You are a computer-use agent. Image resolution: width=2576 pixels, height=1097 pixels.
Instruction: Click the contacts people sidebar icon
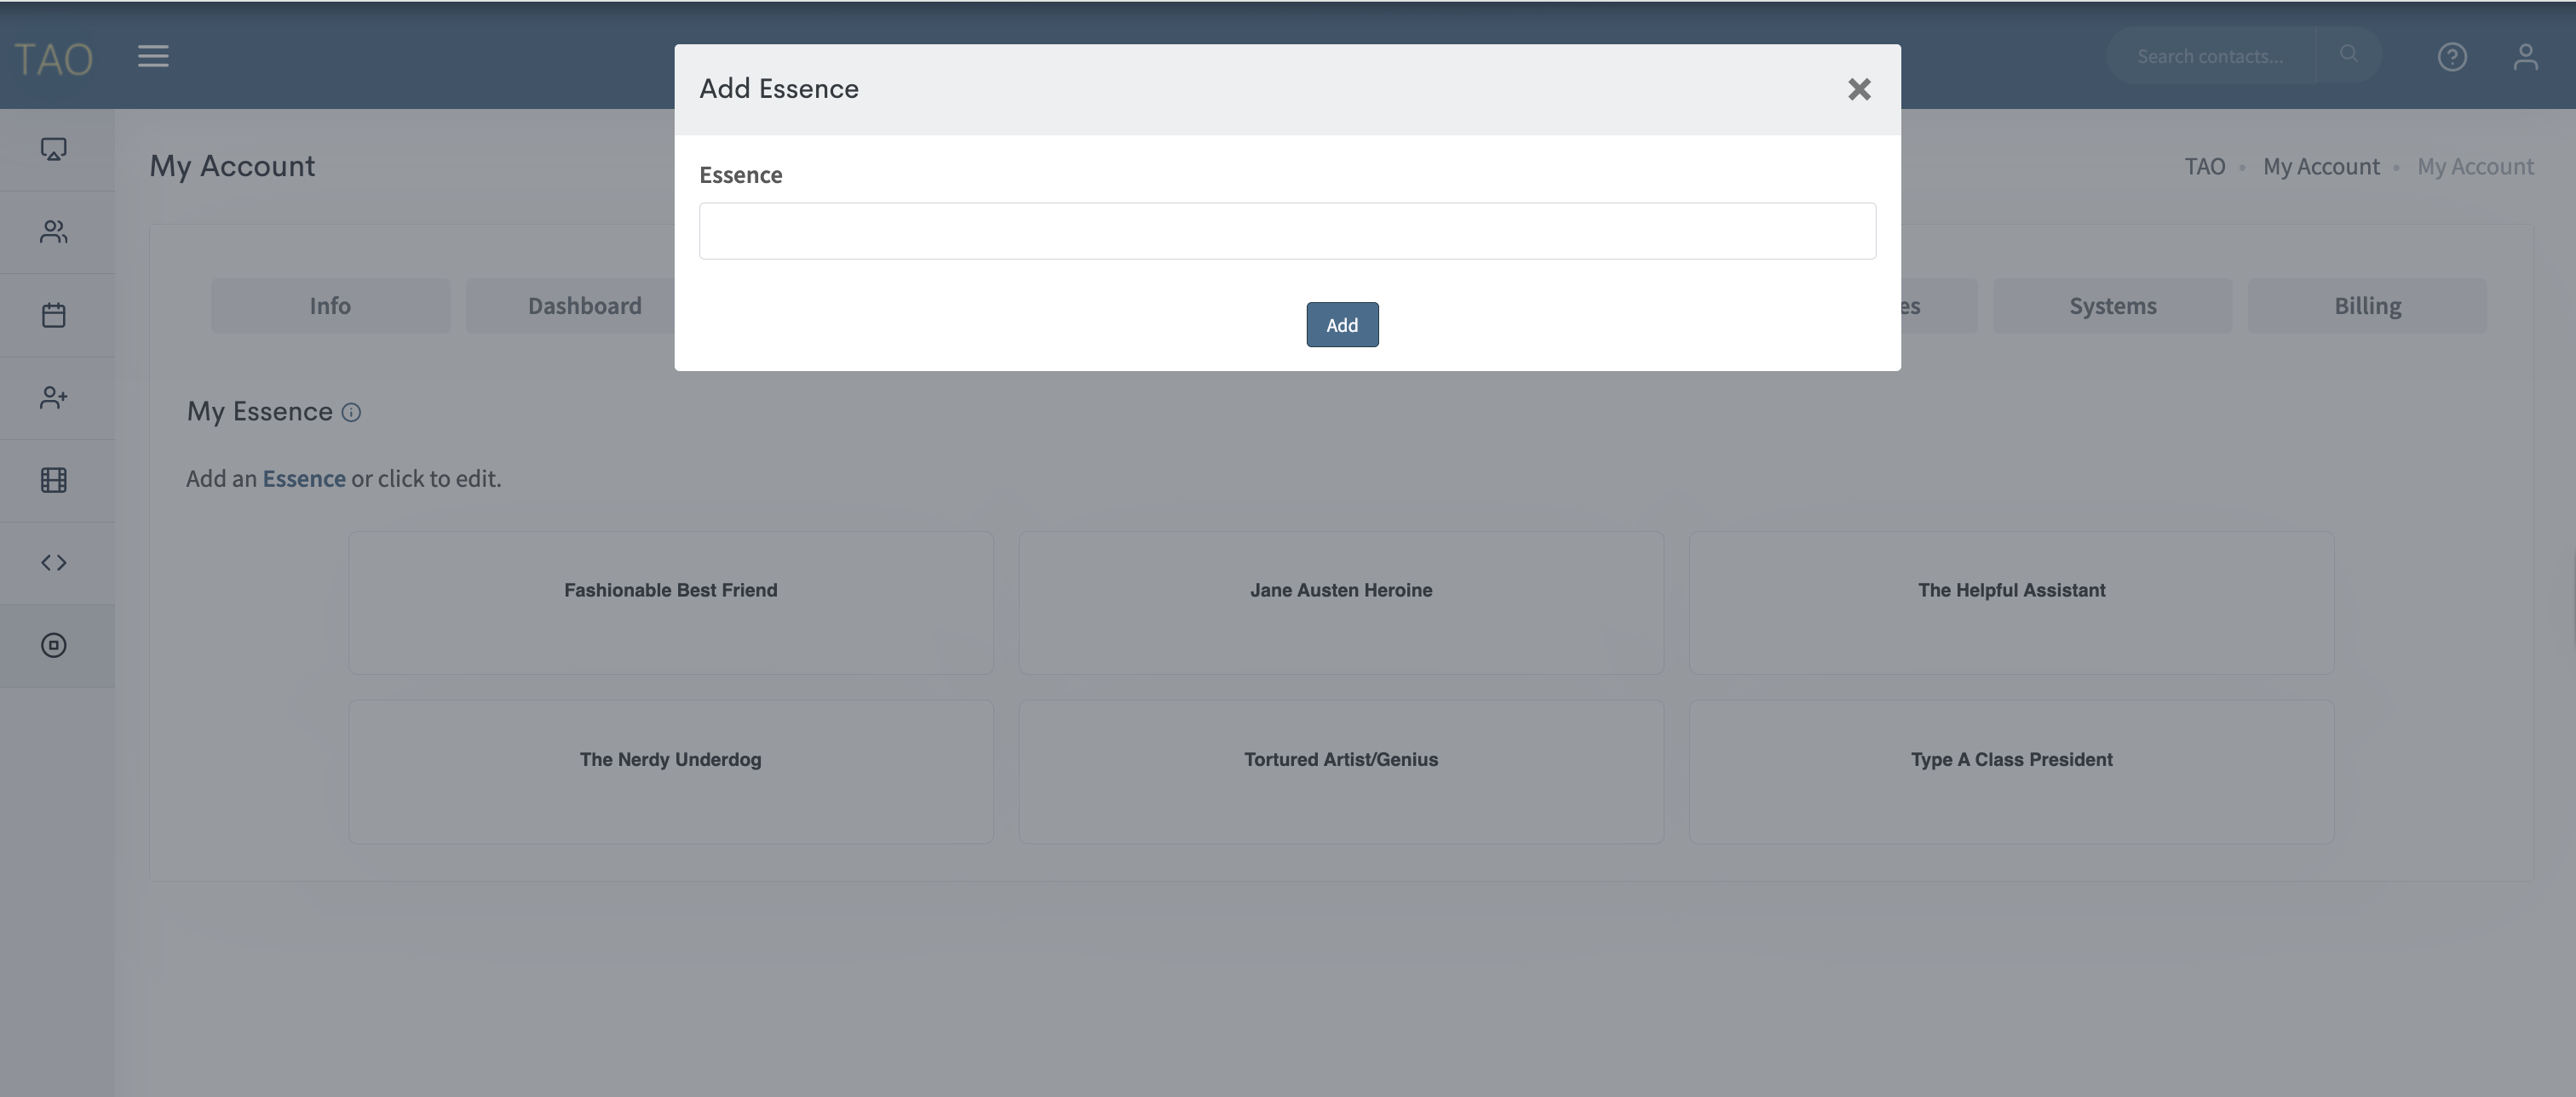(x=54, y=231)
